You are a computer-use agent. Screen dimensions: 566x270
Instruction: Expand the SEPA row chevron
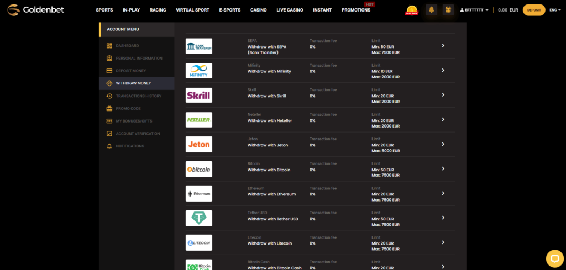pos(443,46)
